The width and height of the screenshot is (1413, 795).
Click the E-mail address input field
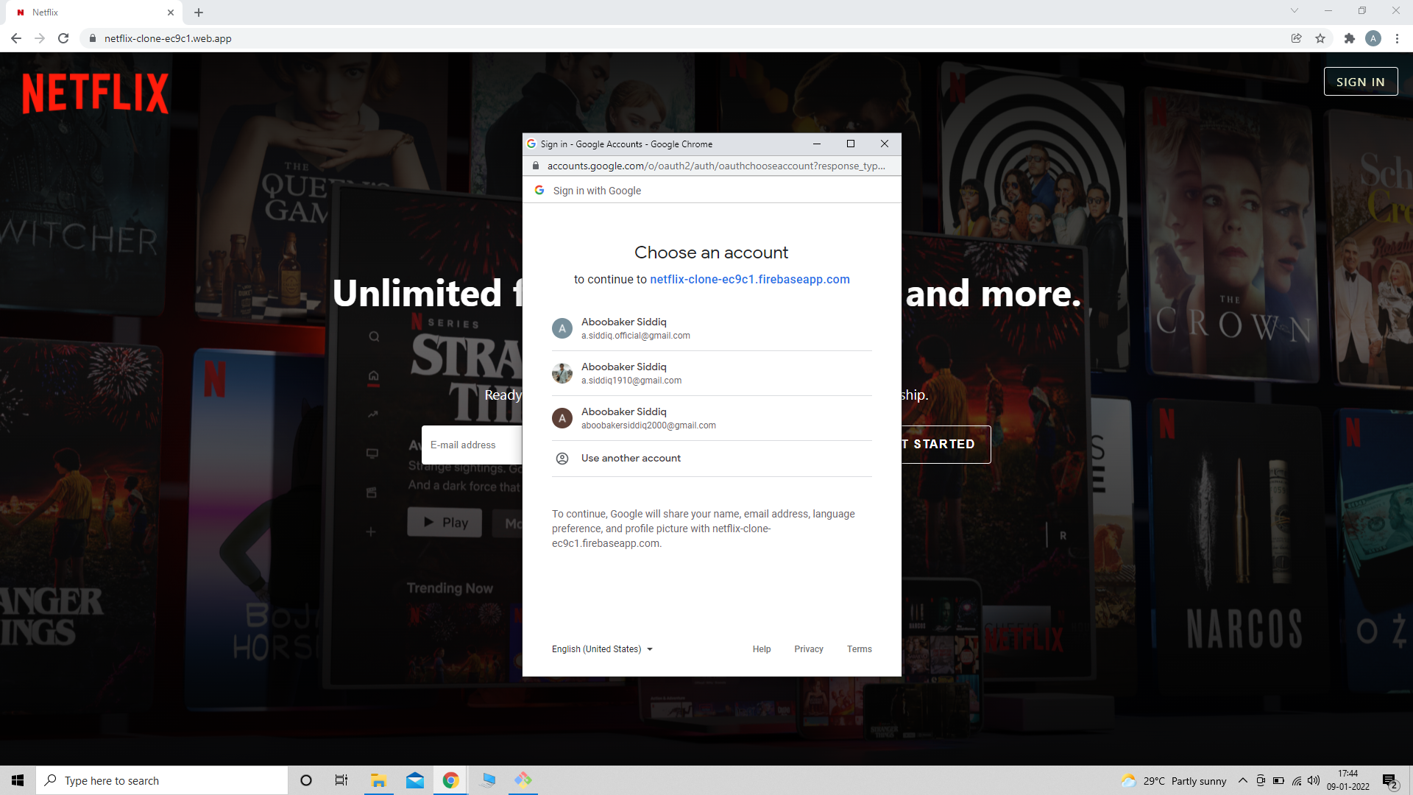[471, 445]
